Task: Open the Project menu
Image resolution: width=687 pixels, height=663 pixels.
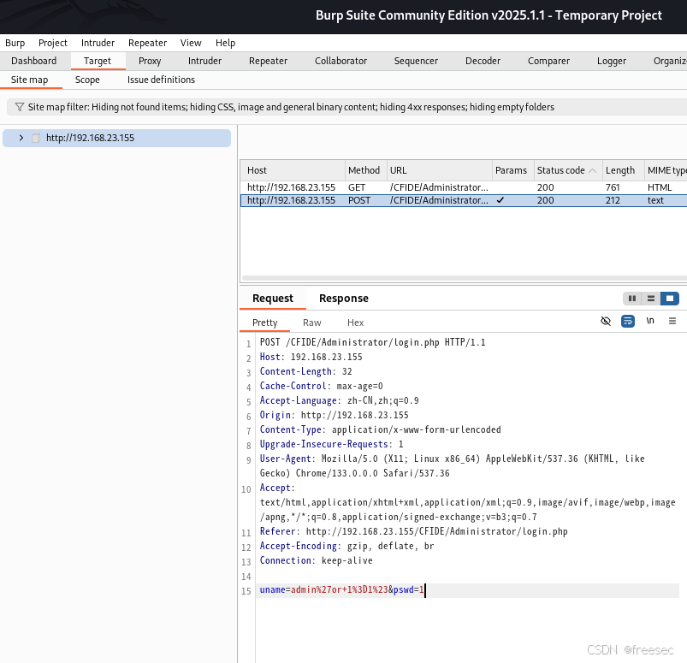Action: pyautogui.click(x=52, y=43)
